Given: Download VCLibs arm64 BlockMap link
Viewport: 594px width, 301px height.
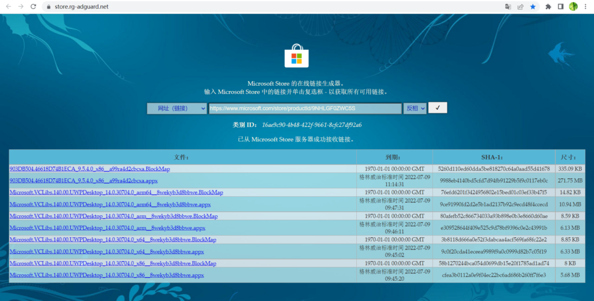Looking at the screenshot, I should pos(116,193).
